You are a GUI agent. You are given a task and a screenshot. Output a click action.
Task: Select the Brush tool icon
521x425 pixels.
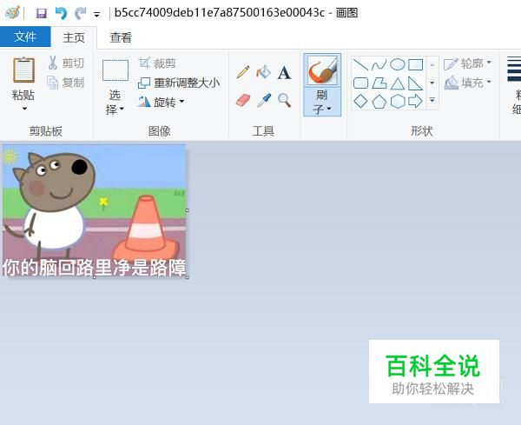tap(322, 70)
